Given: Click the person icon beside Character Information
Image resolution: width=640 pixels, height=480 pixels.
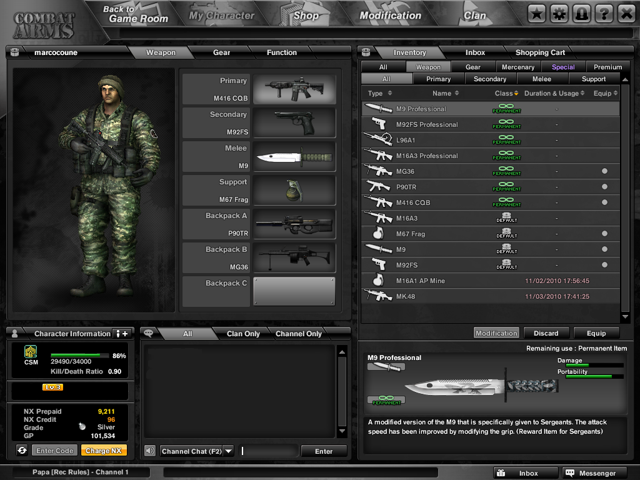Looking at the screenshot, I should pyautogui.click(x=15, y=334).
